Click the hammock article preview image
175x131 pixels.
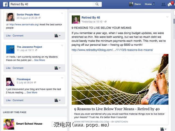tap(120, 79)
